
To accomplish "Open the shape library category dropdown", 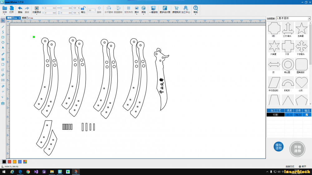I will [309, 18].
